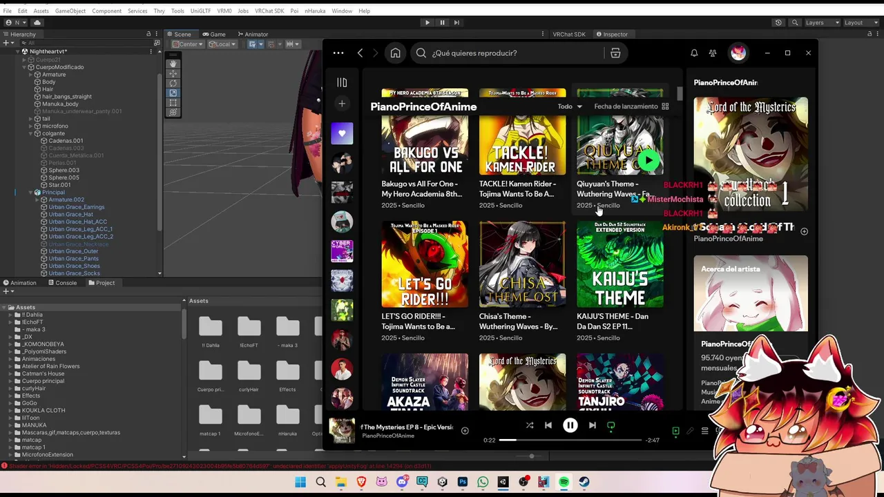Add current song to Liked Songs
The width and height of the screenshot is (884, 497).
point(465,431)
